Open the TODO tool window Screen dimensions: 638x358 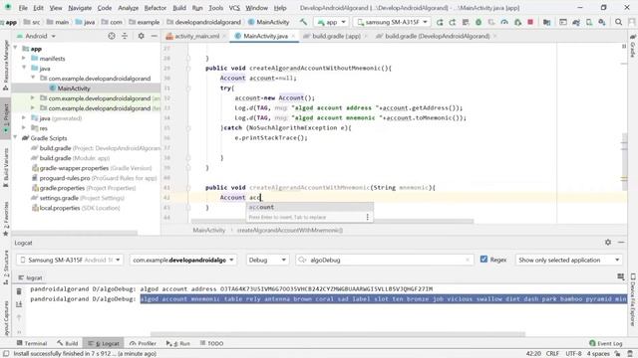pyautogui.click(x=211, y=343)
